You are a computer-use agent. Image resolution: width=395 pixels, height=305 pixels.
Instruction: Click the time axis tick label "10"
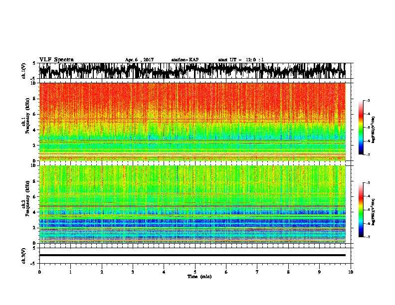[351, 272]
